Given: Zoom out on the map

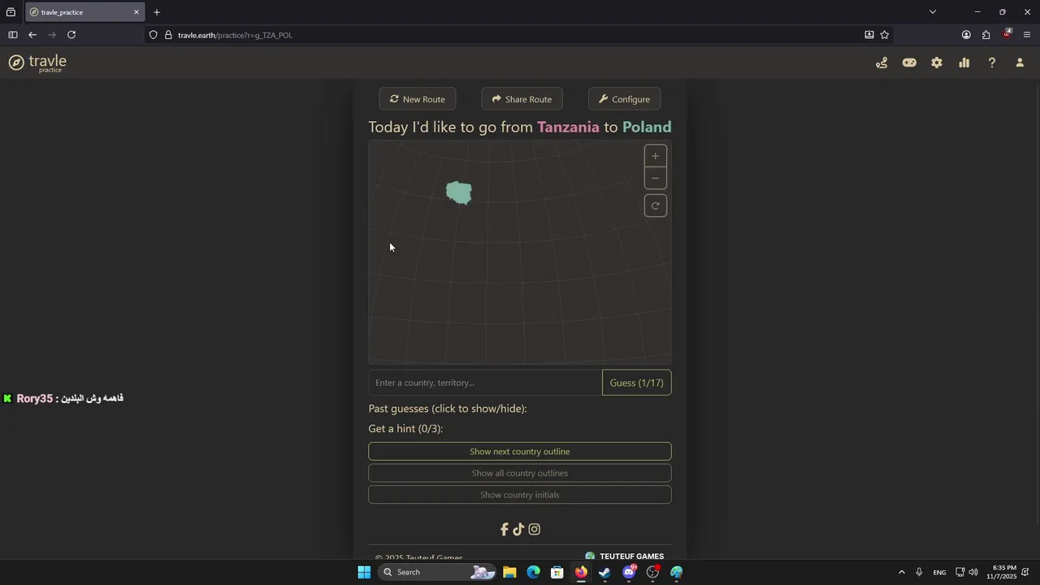Looking at the screenshot, I should click(x=656, y=178).
